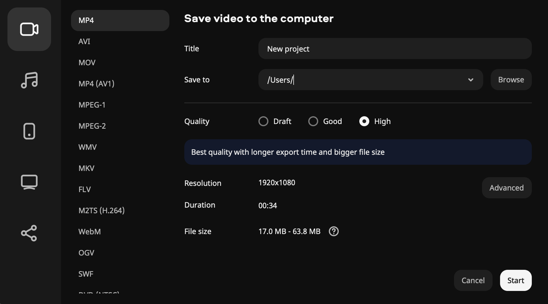548x304 pixels.
Task: Choose MPEG-2 format
Action: point(120,126)
